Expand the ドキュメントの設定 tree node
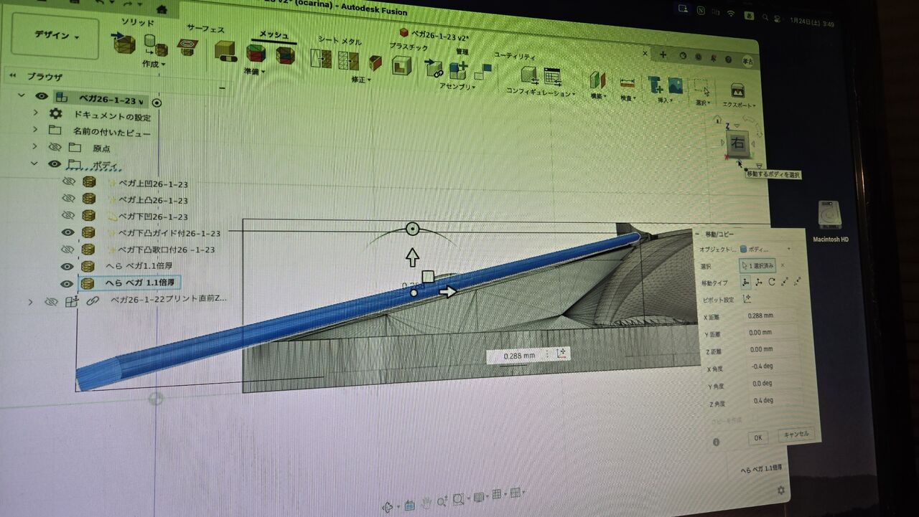The height and width of the screenshot is (517, 919). tap(35, 113)
